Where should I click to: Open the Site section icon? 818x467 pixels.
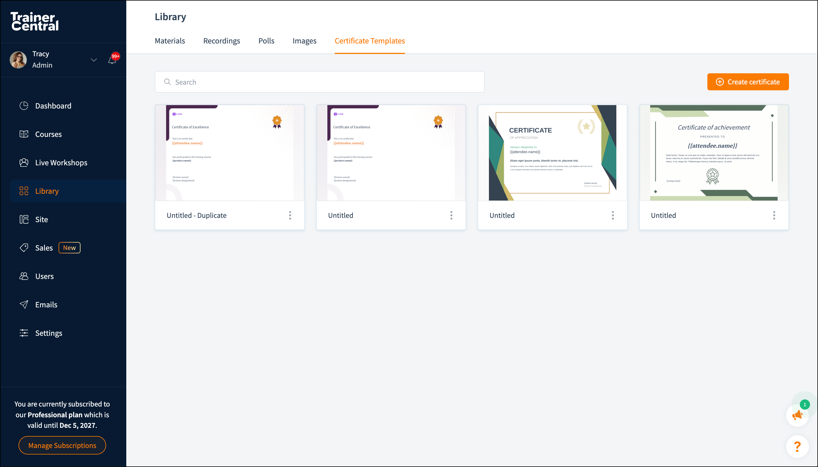pyautogui.click(x=24, y=219)
